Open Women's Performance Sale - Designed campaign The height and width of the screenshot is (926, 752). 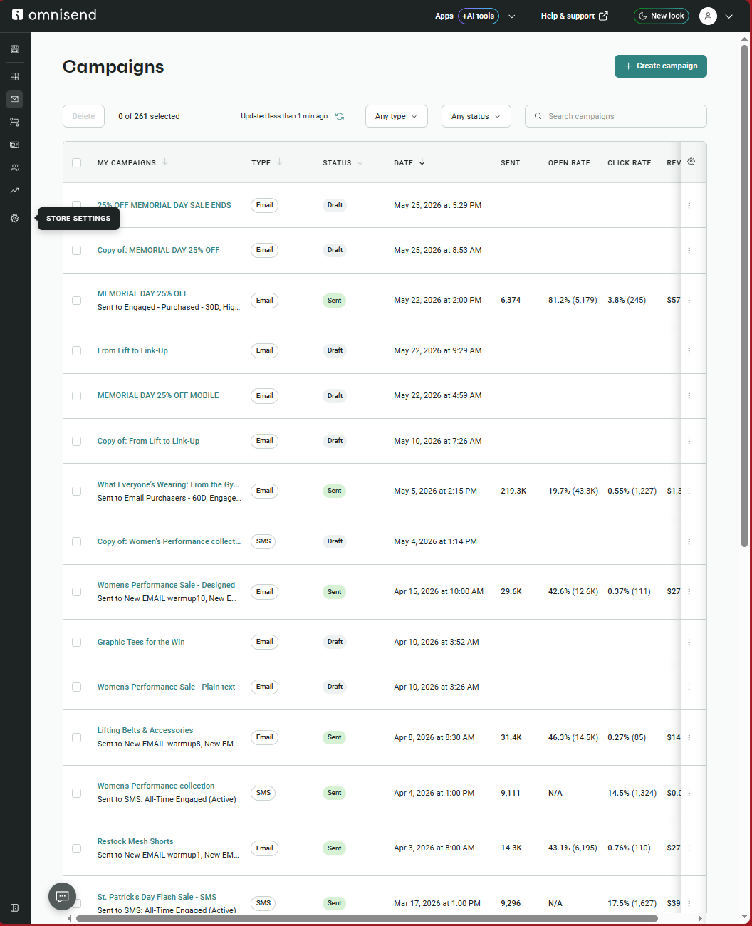(166, 585)
